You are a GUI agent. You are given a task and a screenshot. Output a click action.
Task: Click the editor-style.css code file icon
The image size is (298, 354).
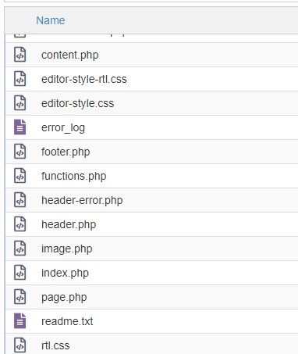[20, 103]
